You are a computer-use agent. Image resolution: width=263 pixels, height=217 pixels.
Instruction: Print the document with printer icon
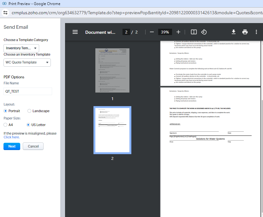245,32
